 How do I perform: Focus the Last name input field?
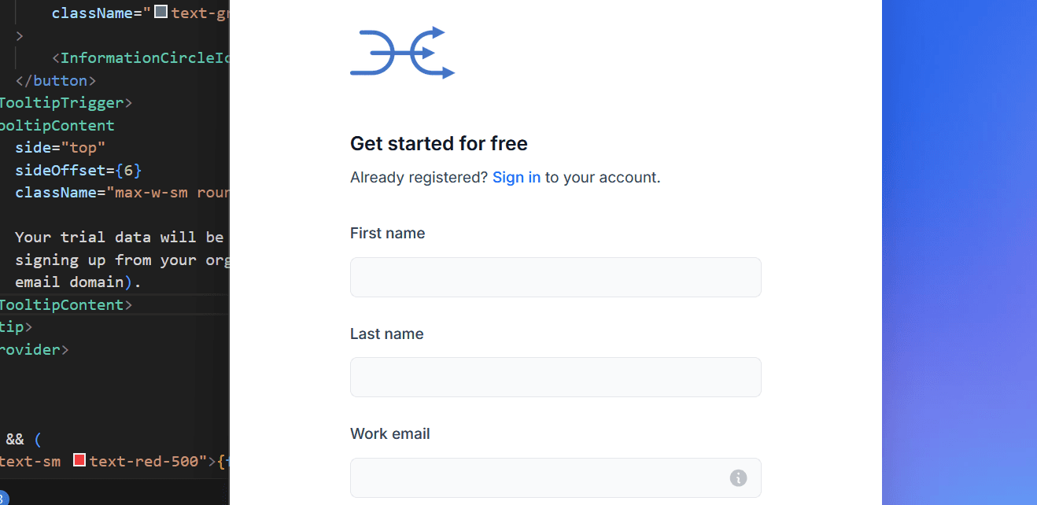click(x=555, y=377)
